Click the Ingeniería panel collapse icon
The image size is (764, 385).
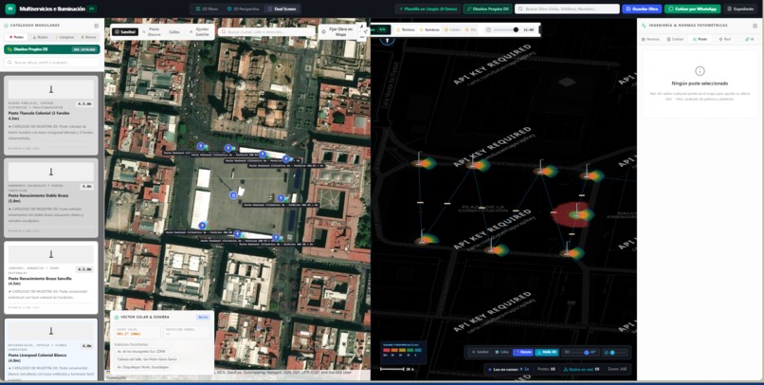pos(755,26)
